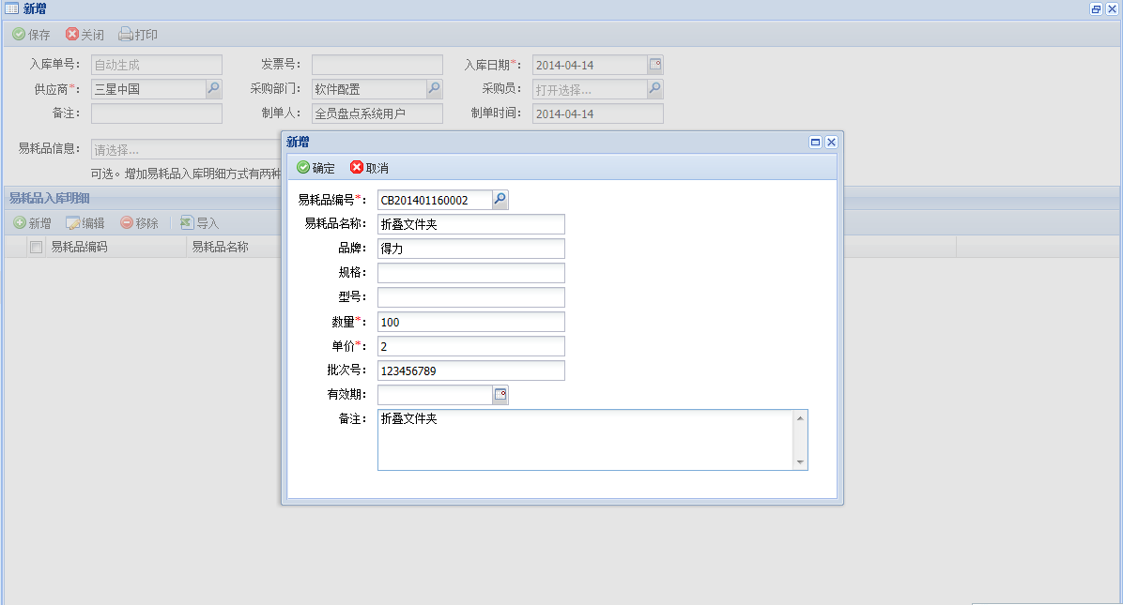Open the 易耗品编号 lookup search icon

(x=500, y=200)
